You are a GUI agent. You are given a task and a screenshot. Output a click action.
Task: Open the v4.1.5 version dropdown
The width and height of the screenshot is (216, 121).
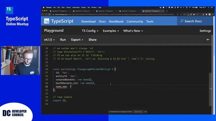pos(49,40)
